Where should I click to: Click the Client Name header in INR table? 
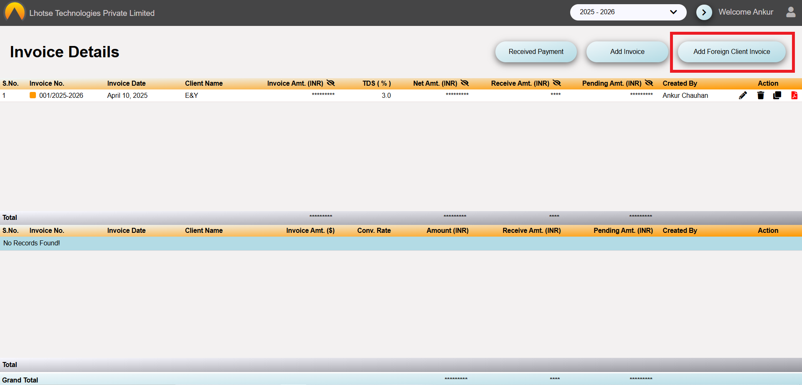click(x=204, y=83)
